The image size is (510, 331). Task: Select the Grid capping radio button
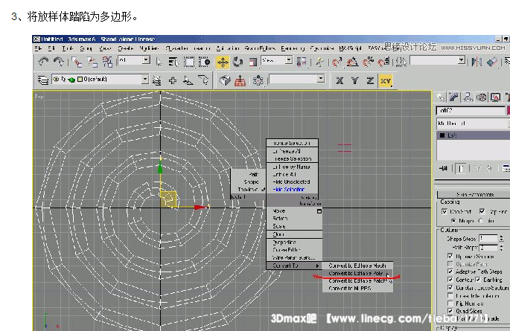[x=481, y=221]
